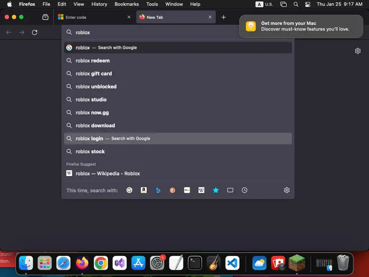
Task: Pick the roblox redeem suggestion
Action: point(178,61)
